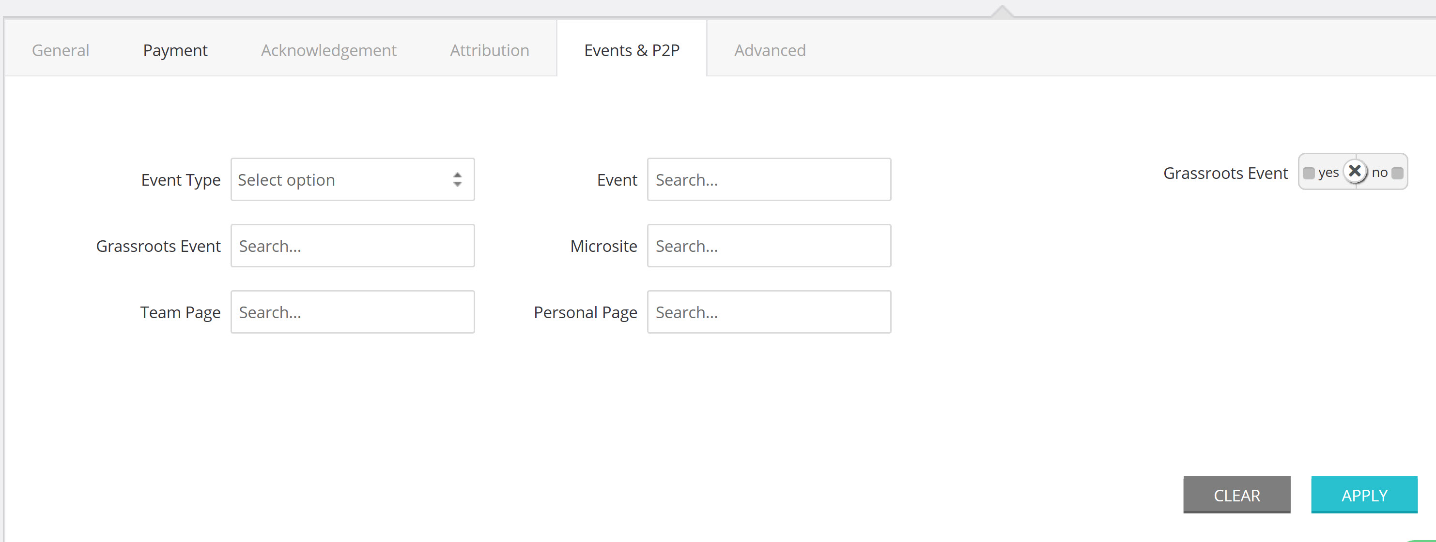1436x542 pixels.
Task: Click the Team Page label
Action: click(x=180, y=313)
